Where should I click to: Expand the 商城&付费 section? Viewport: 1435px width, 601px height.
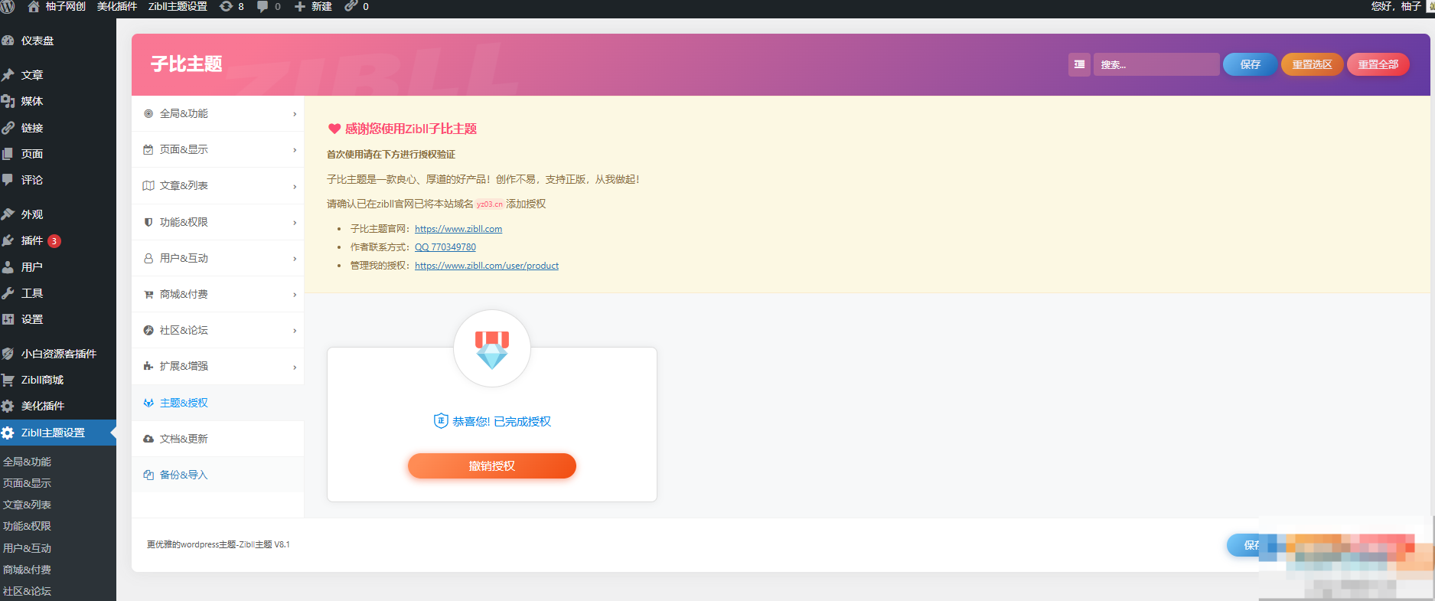click(217, 294)
